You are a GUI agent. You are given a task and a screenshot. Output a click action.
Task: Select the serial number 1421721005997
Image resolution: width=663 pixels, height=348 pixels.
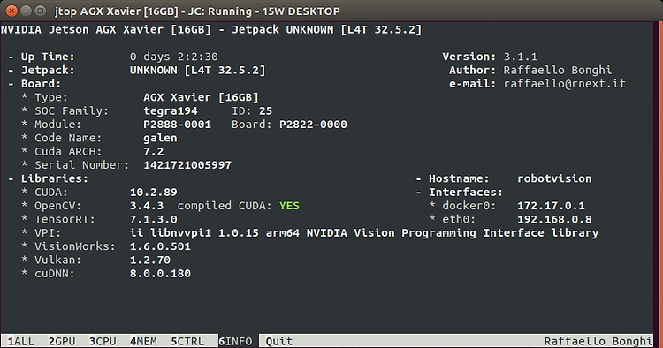(187, 165)
